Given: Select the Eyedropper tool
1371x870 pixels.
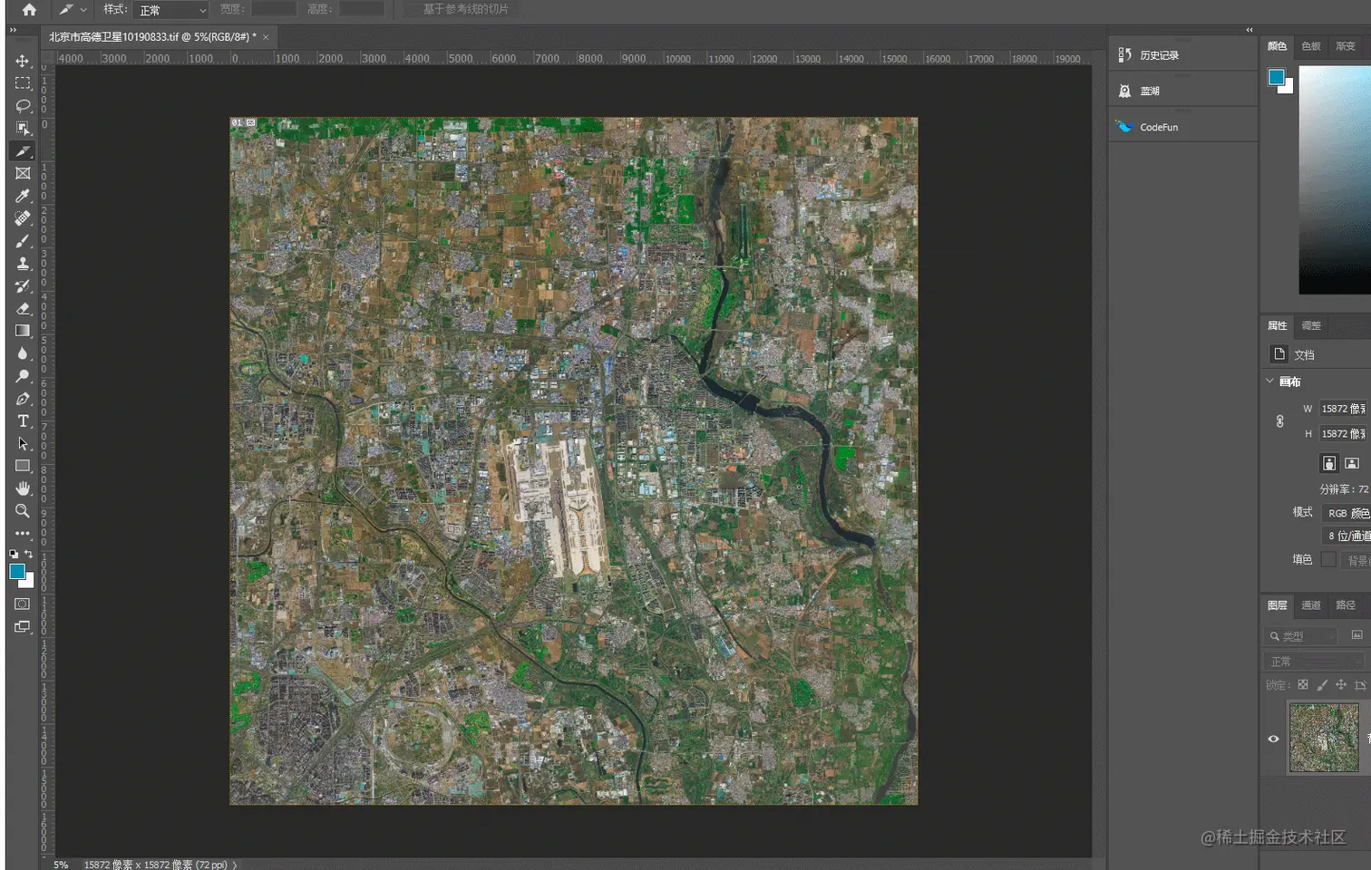Looking at the screenshot, I should pyautogui.click(x=23, y=196).
